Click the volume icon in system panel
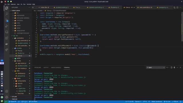 click(x=2, y=91)
